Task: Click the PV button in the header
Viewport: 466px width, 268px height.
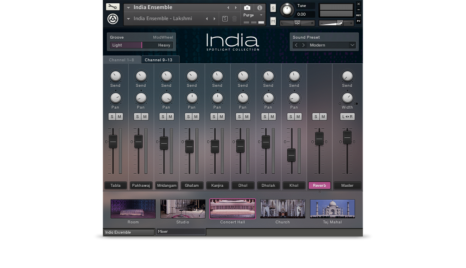Action: (358, 21)
